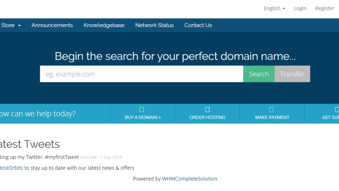Click the icon above Make Payment
This screenshot has width=339, height=191.
coord(271,109)
